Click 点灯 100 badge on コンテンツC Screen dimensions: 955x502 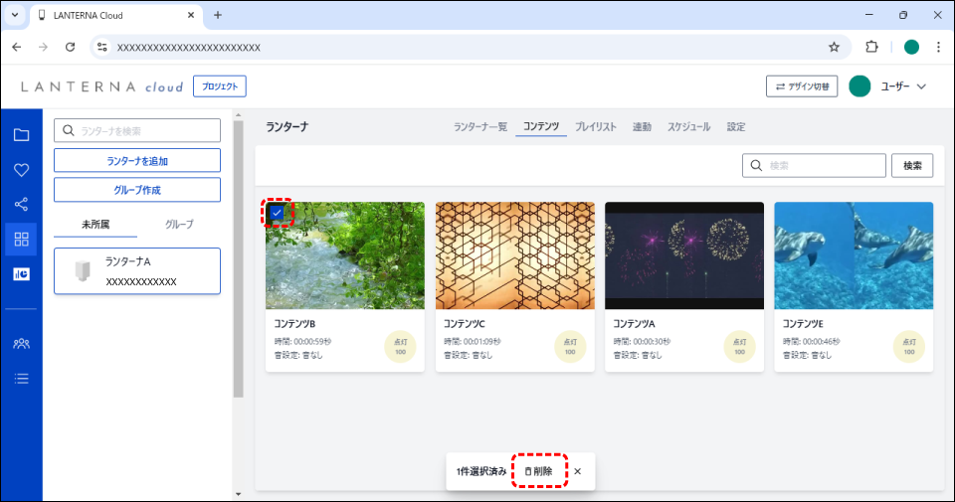pyautogui.click(x=569, y=346)
